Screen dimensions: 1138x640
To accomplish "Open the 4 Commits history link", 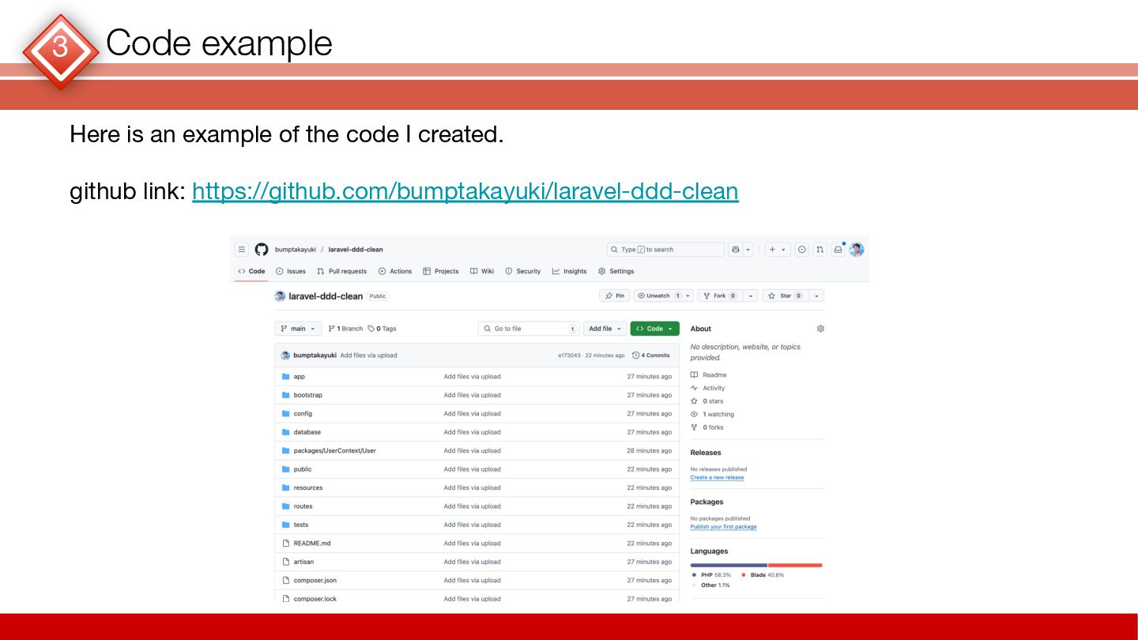I will pos(651,356).
